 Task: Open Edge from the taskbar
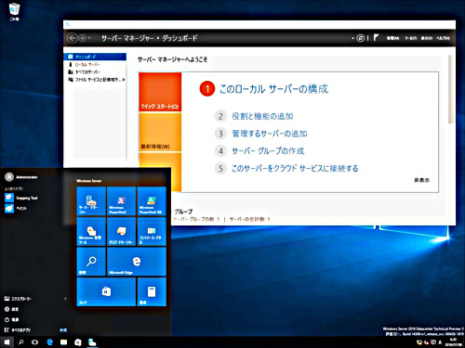49,342
